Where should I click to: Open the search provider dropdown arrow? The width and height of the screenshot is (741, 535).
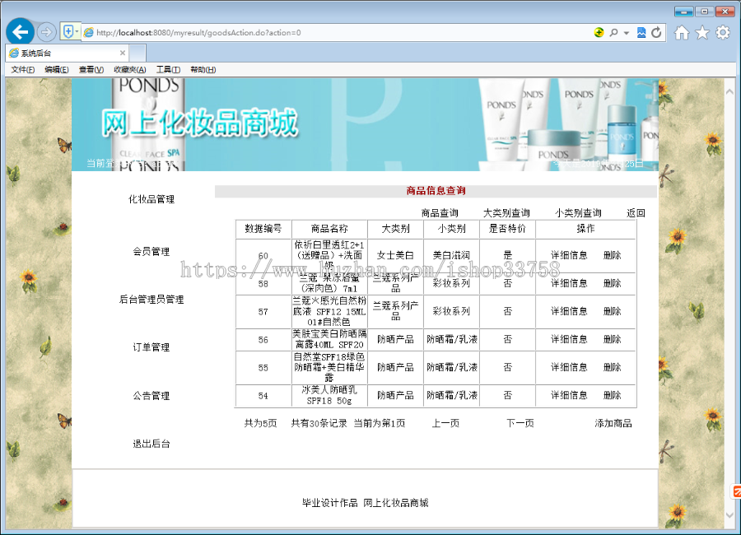tap(625, 32)
